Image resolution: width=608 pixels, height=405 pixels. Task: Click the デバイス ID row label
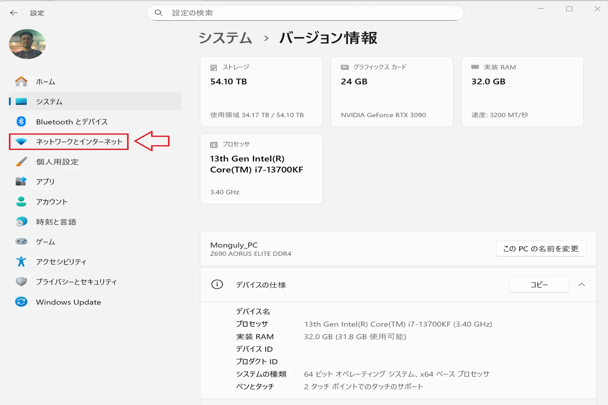click(254, 349)
